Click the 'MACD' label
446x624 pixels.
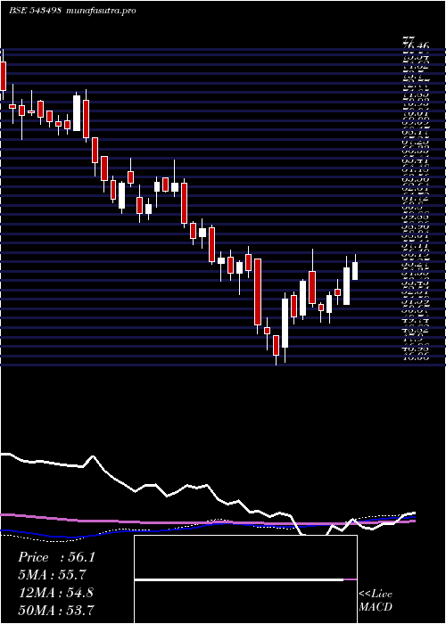click(374, 608)
